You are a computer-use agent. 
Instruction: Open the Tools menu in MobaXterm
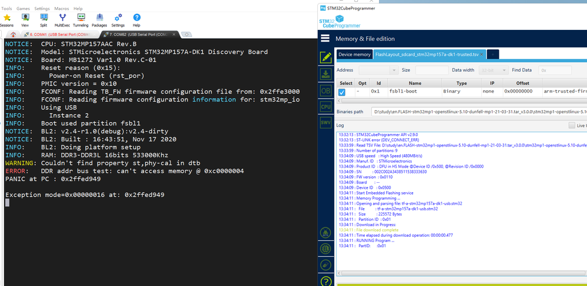[6, 8]
